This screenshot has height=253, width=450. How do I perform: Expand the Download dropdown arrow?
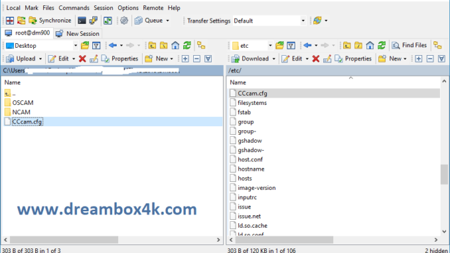coord(274,59)
